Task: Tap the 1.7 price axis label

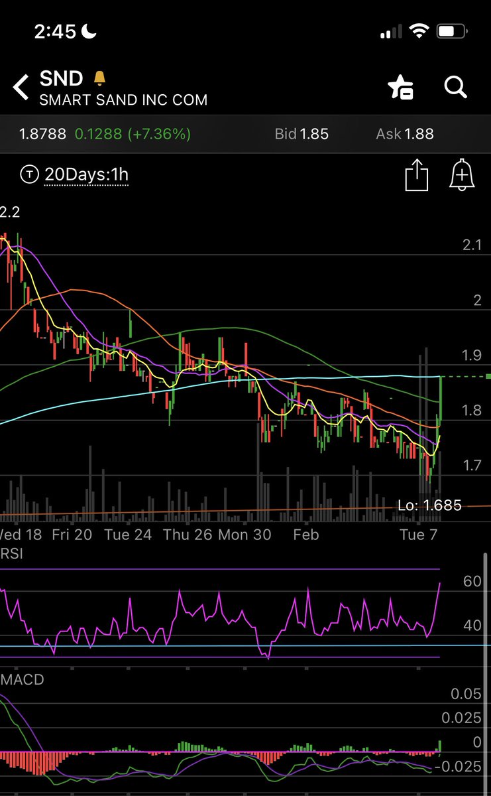Action: 472,465
